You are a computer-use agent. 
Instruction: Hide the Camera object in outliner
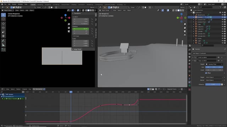[222, 17]
